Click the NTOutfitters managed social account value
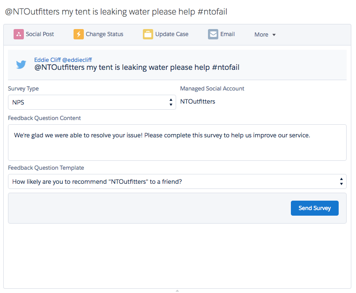 tap(198, 101)
